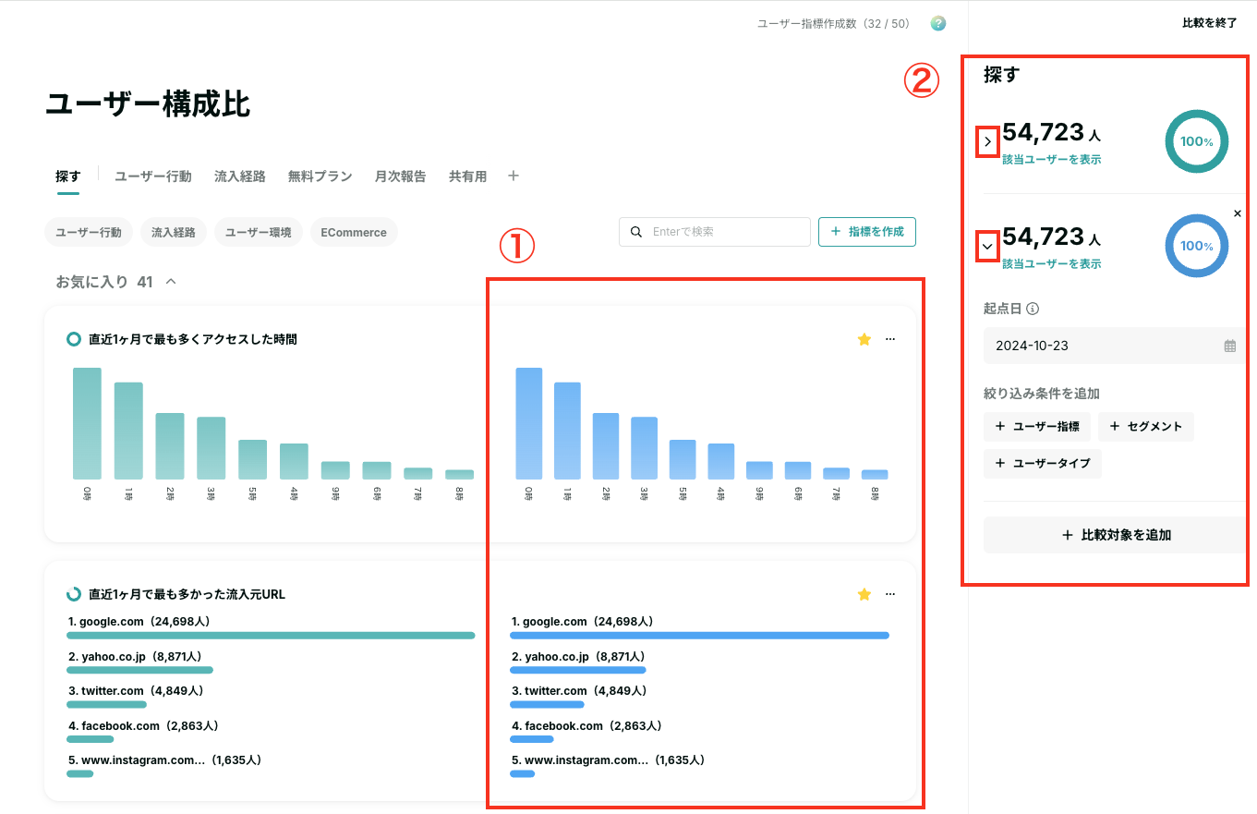Screen dimensions: 1257x814
Task: Click the teal ring icon beside 直近1ヶ月で最も多くアクセスした時間
Action: pyautogui.click(x=74, y=339)
